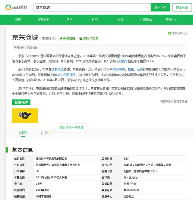Clear the search box with the X icon

click(x=147, y=8)
